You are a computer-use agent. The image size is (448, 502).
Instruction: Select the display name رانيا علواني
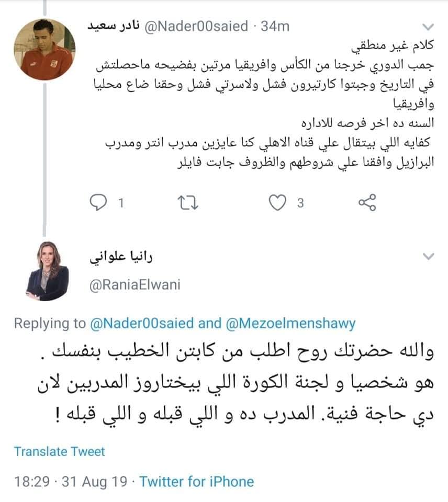(x=121, y=257)
